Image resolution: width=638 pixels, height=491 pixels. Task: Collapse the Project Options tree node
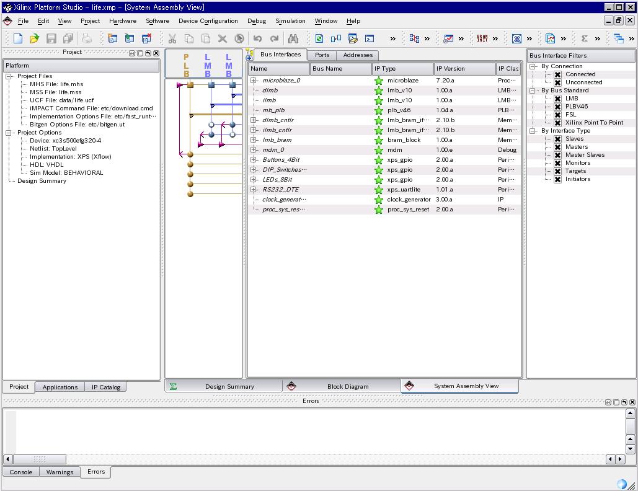[x=9, y=133]
